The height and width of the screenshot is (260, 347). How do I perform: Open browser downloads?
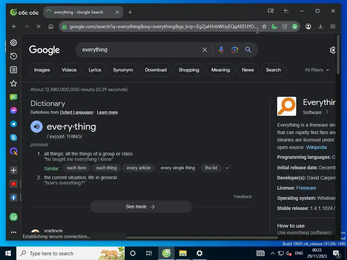click(x=321, y=26)
